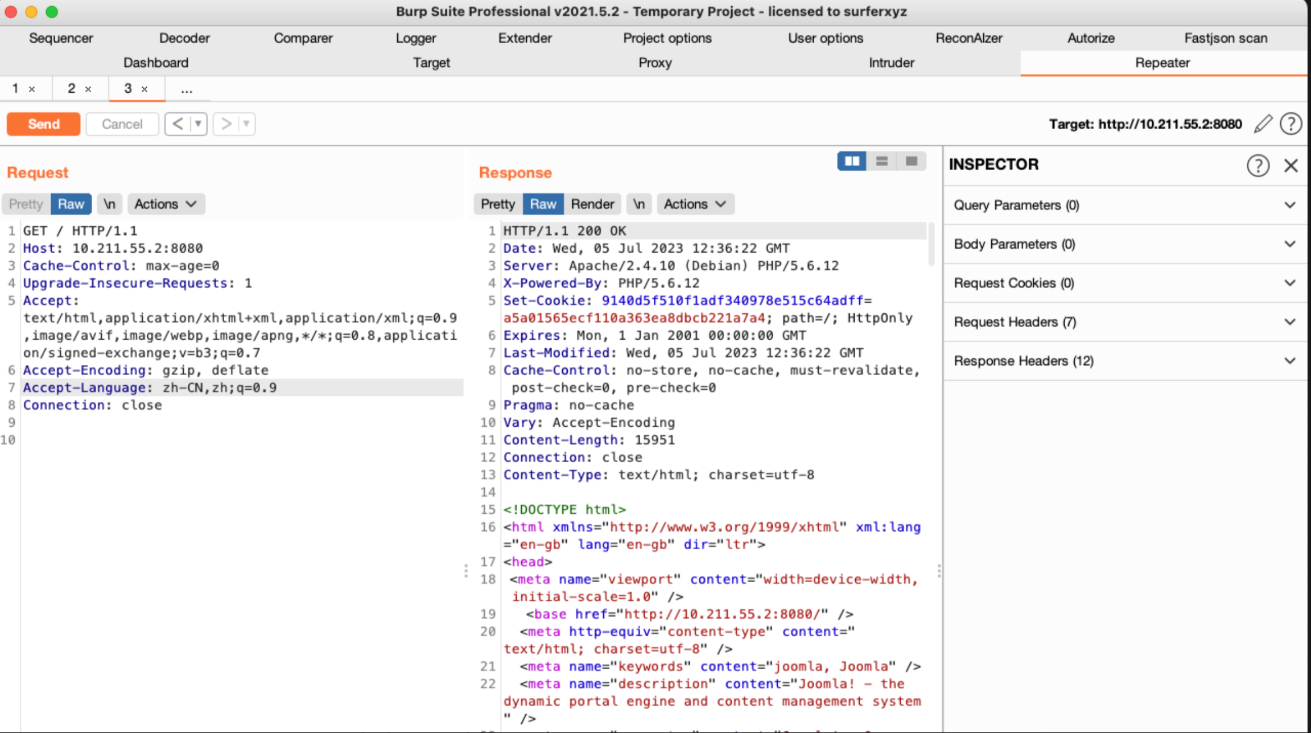Open the Decoder tab
Viewport: 1311px width, 733px height.
point(184,38)
